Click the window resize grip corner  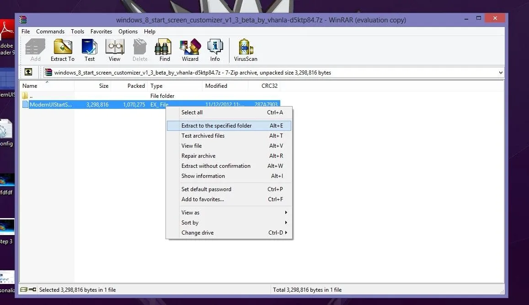point(502,291)
